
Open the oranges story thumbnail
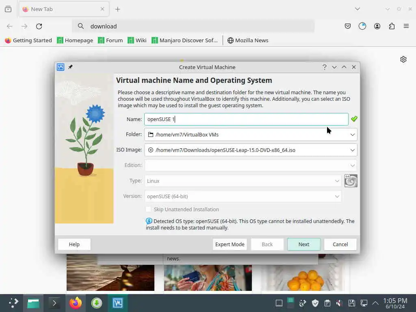click(x=305, y=278)
